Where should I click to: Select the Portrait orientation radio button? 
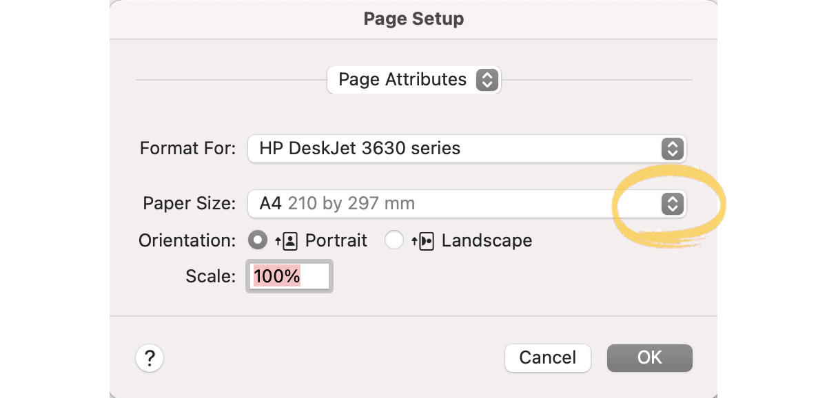(x=258, y=240)
